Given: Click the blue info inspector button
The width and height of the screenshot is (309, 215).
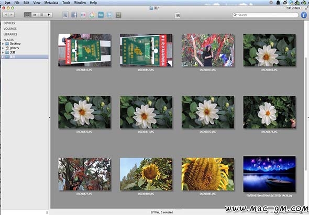Looking at the screenshot, I should pos(304,15).
